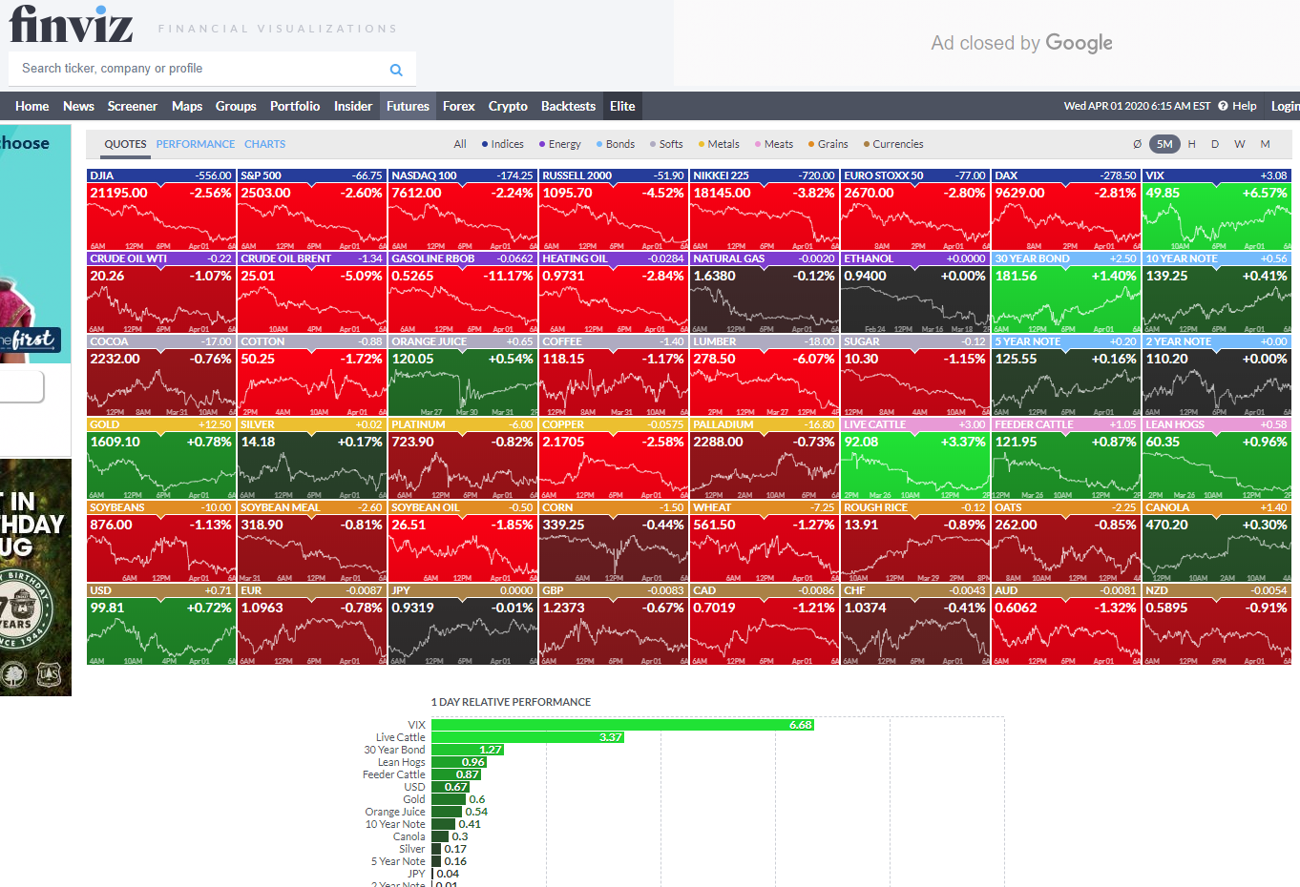The image size is (1300, 887).
Task: Switch timeframe to H
Action: 1191,144
